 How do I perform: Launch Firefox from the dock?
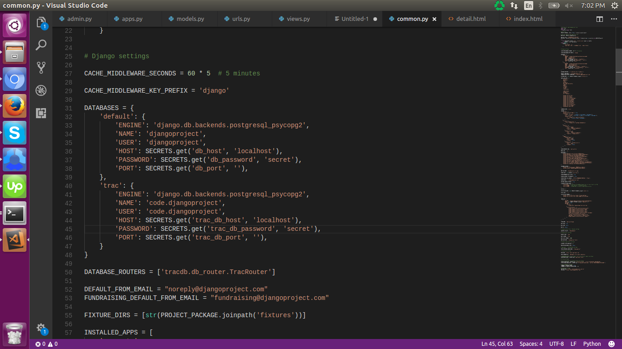click(x=15, y=106)
